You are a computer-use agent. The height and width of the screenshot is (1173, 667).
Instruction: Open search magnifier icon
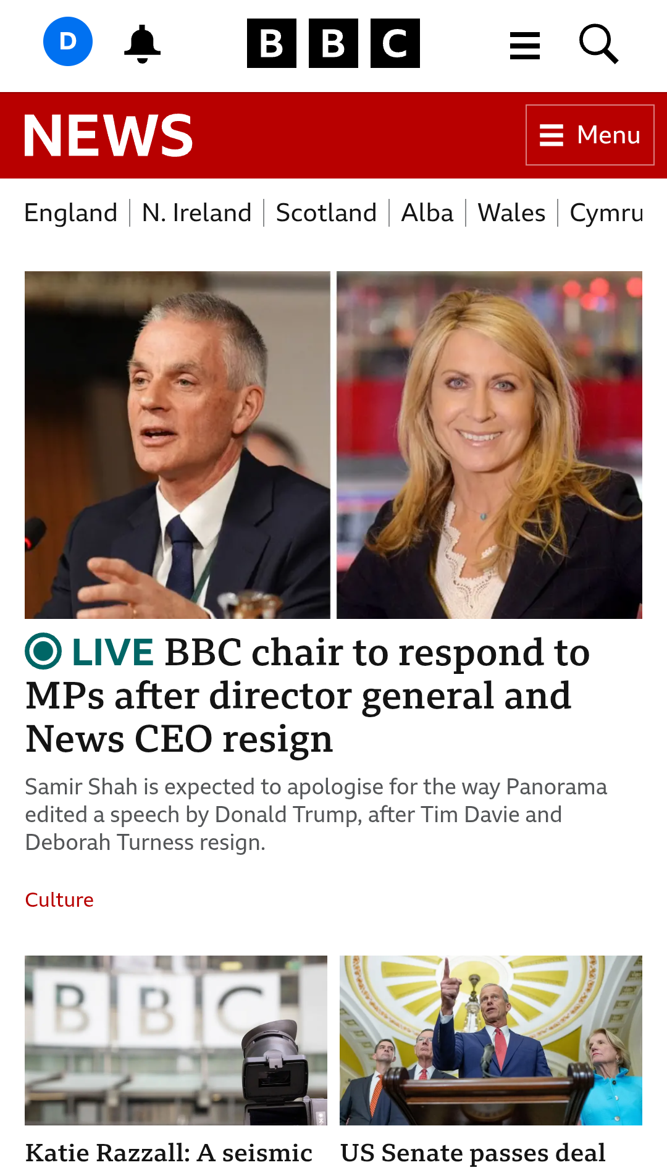598,44
